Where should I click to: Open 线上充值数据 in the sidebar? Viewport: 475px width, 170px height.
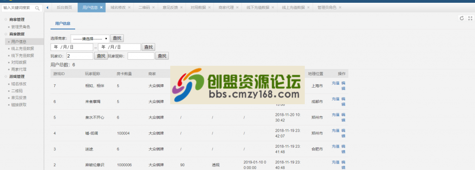[x=23, y=48]
